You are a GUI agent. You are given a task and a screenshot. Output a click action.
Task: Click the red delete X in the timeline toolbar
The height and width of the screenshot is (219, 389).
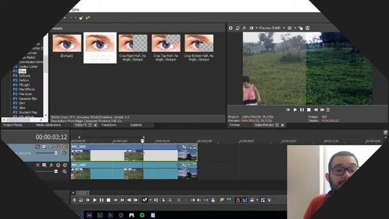[179, 200]
